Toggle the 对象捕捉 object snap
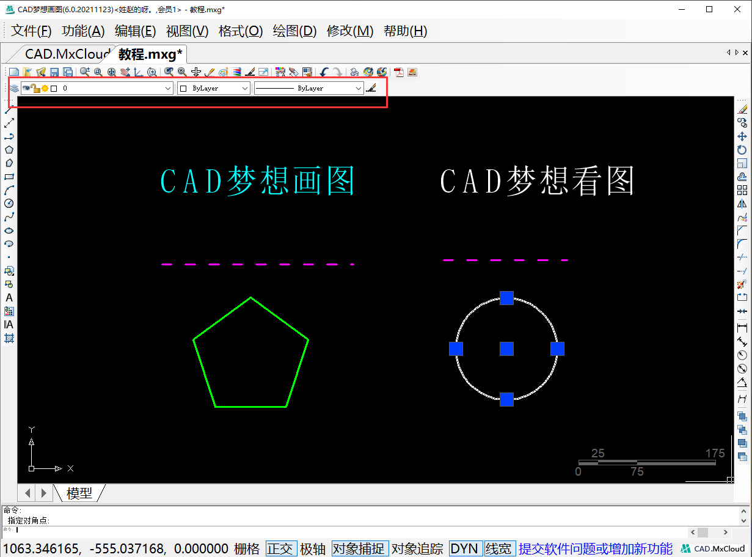Screen dimensions: 752x557 tap(359, 548)
